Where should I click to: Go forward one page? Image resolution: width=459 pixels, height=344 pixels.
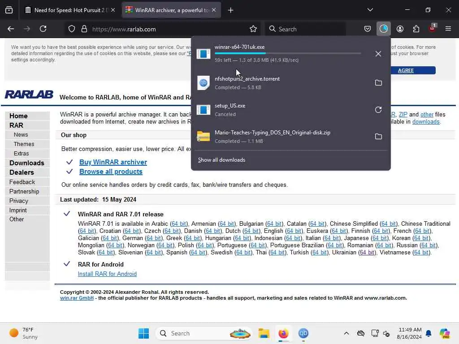point(27,29)
